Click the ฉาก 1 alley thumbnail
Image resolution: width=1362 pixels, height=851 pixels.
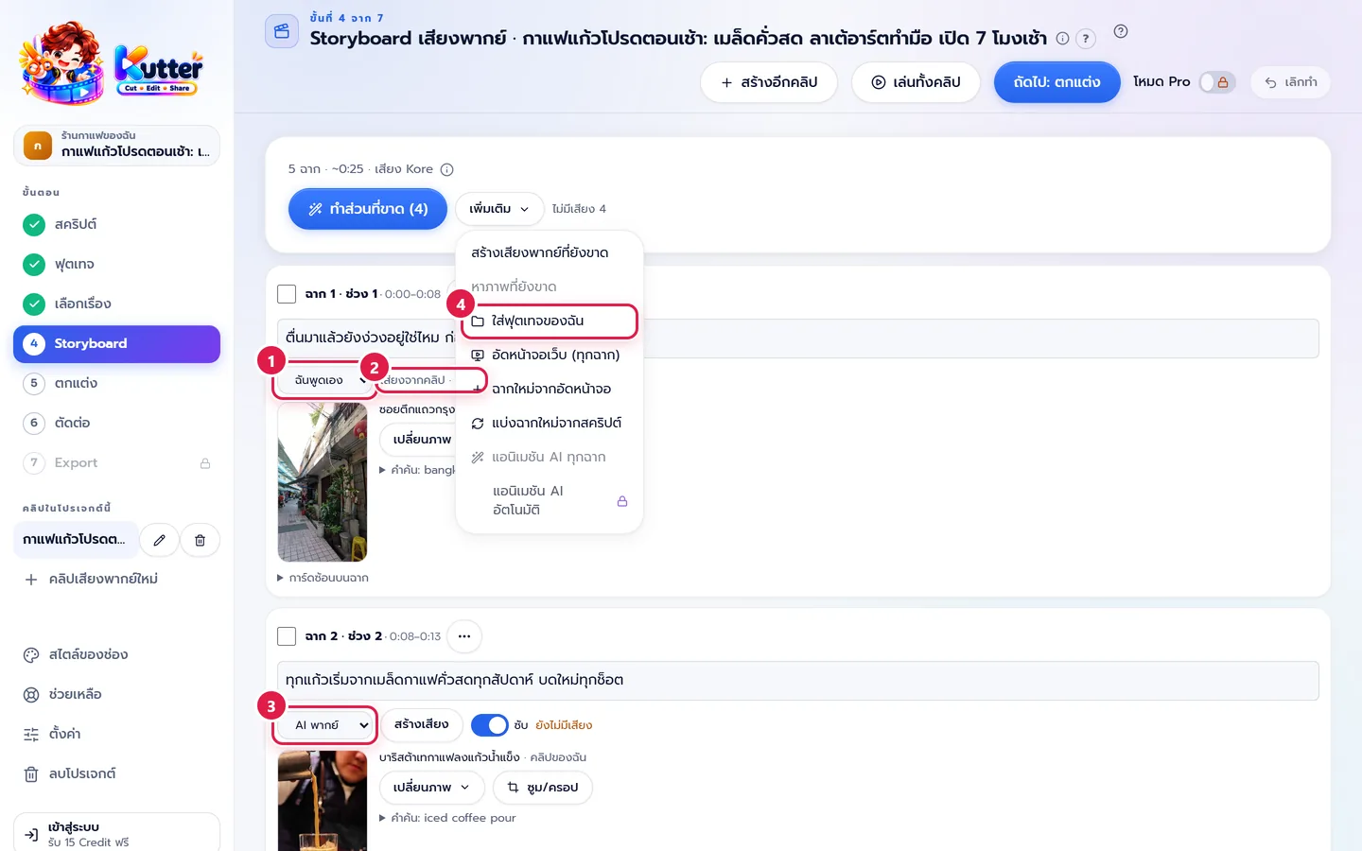click(323, 482)
